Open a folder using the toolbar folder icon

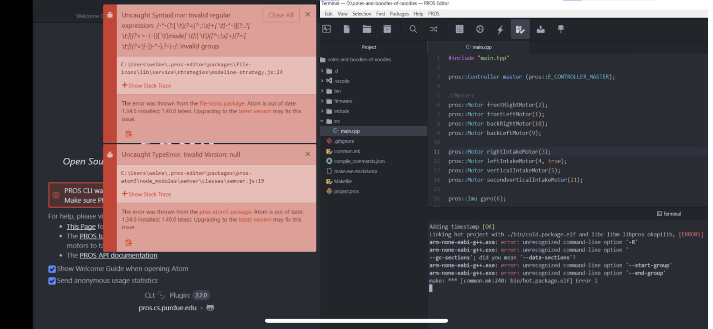click(367, 29)
